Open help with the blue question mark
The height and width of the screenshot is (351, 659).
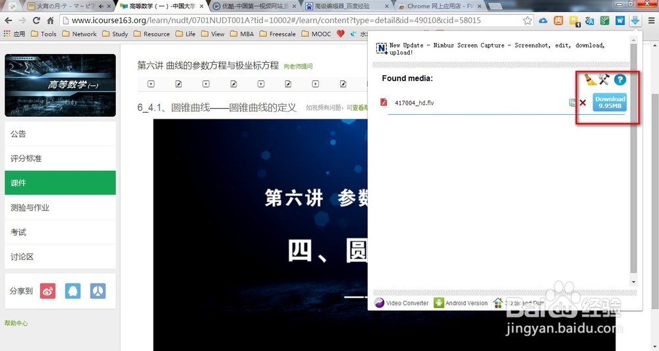(619, 80)
